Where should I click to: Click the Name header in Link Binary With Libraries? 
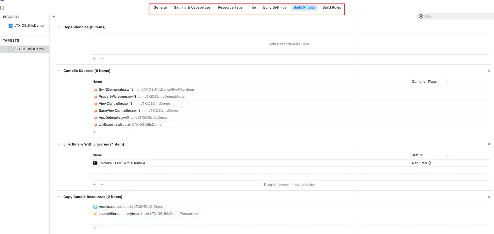97,155
